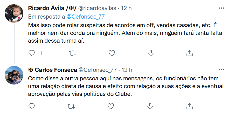Reply to Carlos Fonseca's tweet
The width and height of the screenshot is (229, 115).
click(x=32, y=106)
